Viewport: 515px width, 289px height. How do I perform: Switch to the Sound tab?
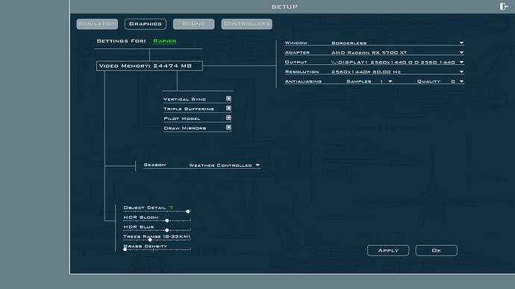coord(194,24)
